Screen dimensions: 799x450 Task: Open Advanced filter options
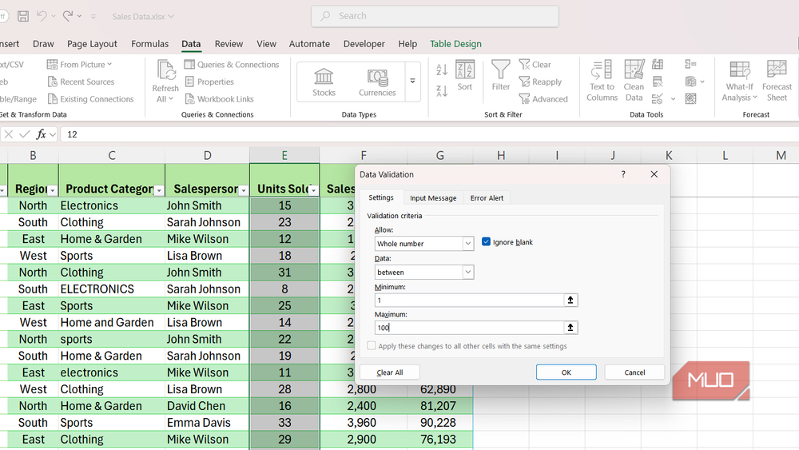(543, 99)
